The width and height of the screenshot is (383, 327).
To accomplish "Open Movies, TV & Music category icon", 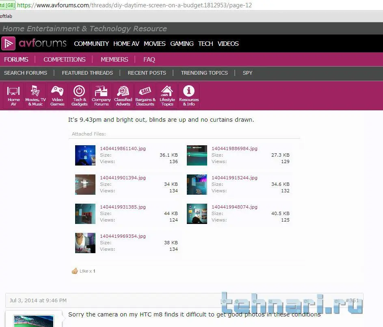I will pyautogui.click(x=35, y=96).
